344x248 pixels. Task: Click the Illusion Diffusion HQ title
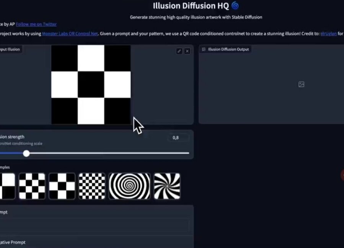tap(191, 6)
